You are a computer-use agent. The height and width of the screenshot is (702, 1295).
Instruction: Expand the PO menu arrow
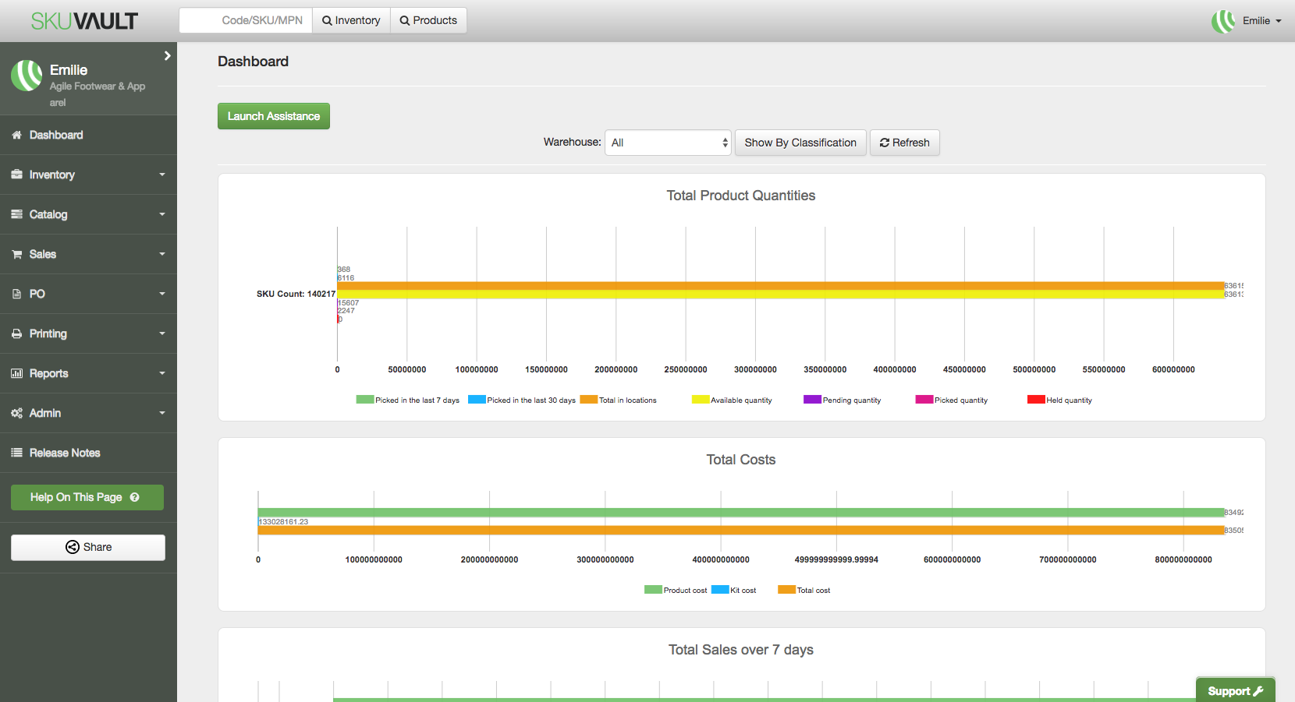(x=162, y=294)
